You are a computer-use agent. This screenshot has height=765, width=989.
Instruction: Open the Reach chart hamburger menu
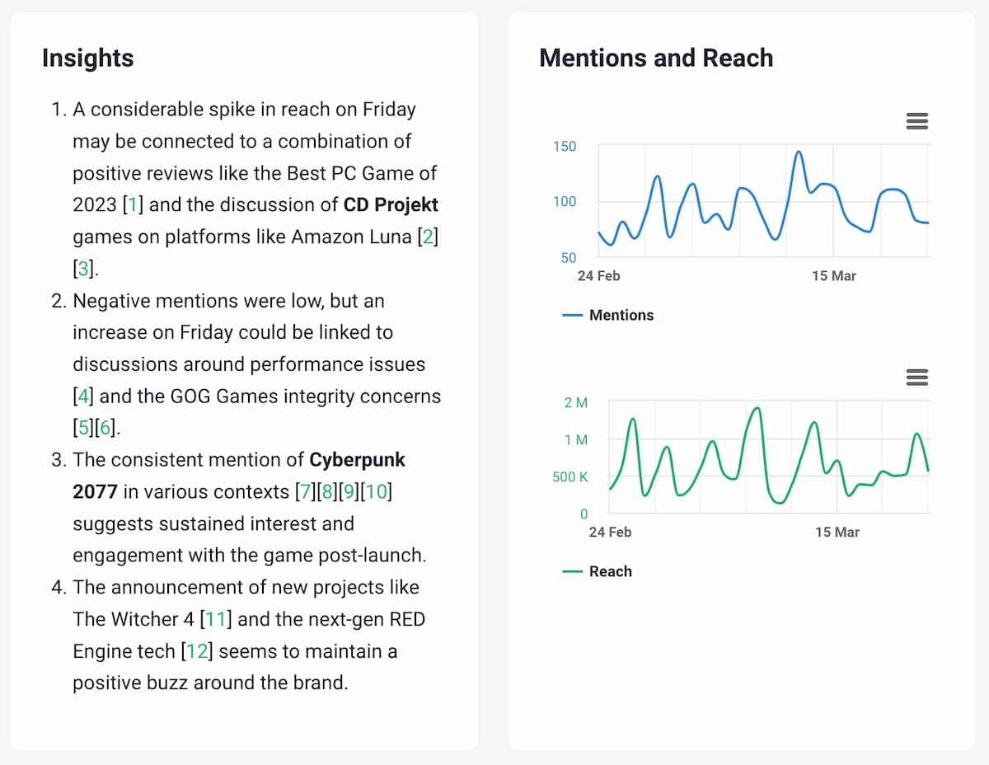(916, 377)
